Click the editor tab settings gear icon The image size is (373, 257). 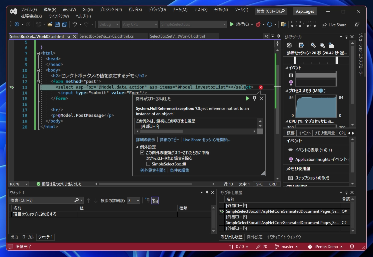click(x=279, y=36)
